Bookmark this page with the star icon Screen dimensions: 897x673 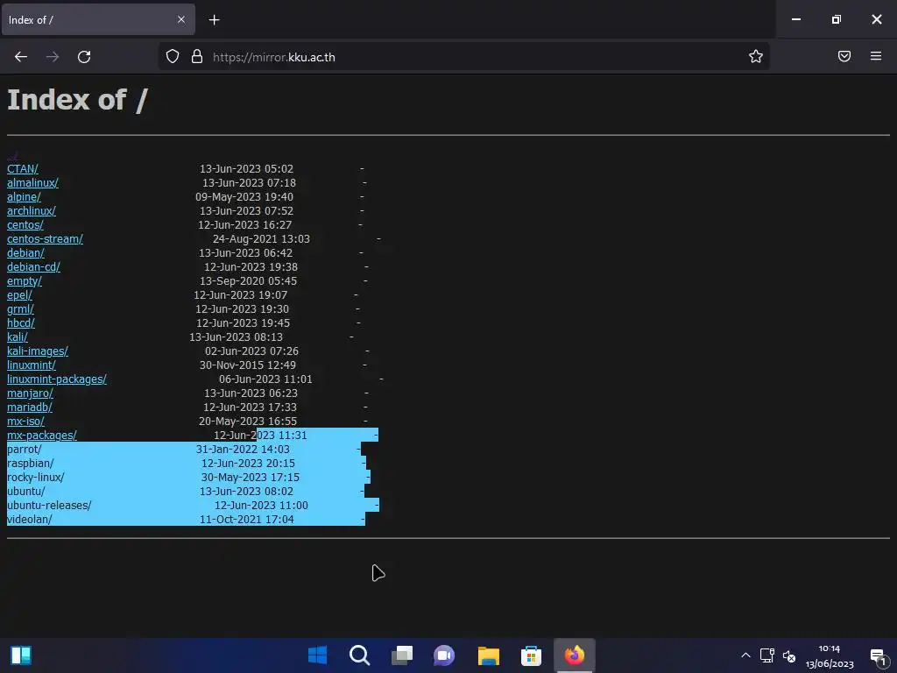click(756, 56)
